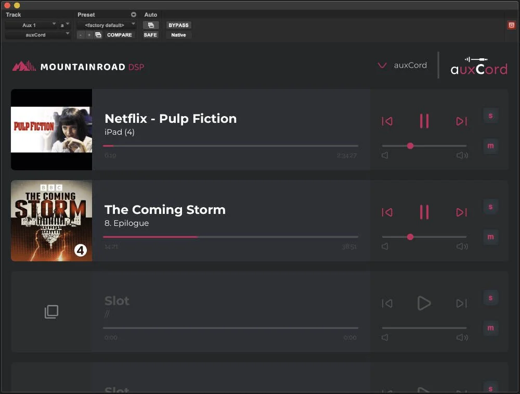Click the 'iPad (4)' source label
The height and width of the screenshot is (394, 520).
tap(120, 132)
